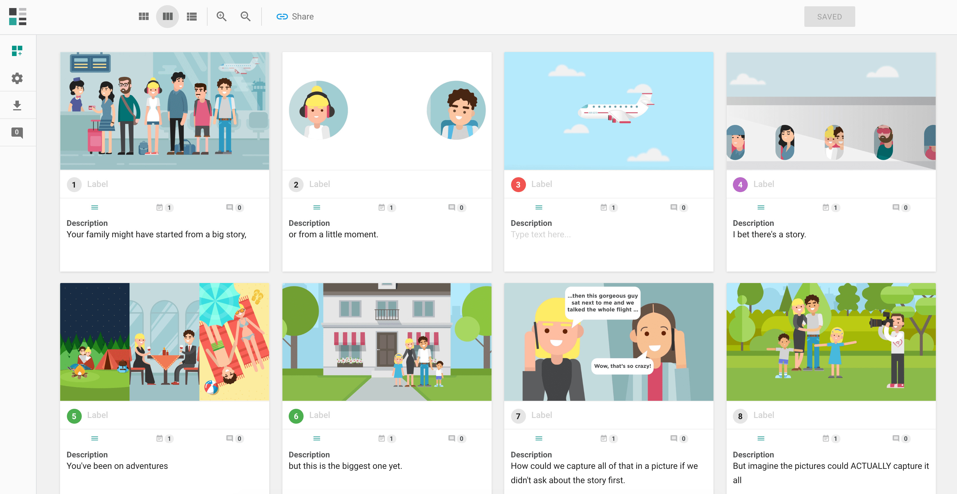Click the Boords logo top left
Image resolution: width=957 pixels, height=494 pixels.
(x=17, y=17)
